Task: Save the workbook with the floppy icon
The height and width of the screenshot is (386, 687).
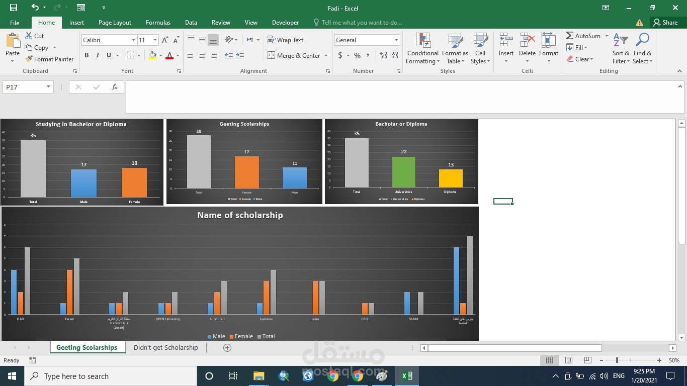Action: (x=14, y=8)
